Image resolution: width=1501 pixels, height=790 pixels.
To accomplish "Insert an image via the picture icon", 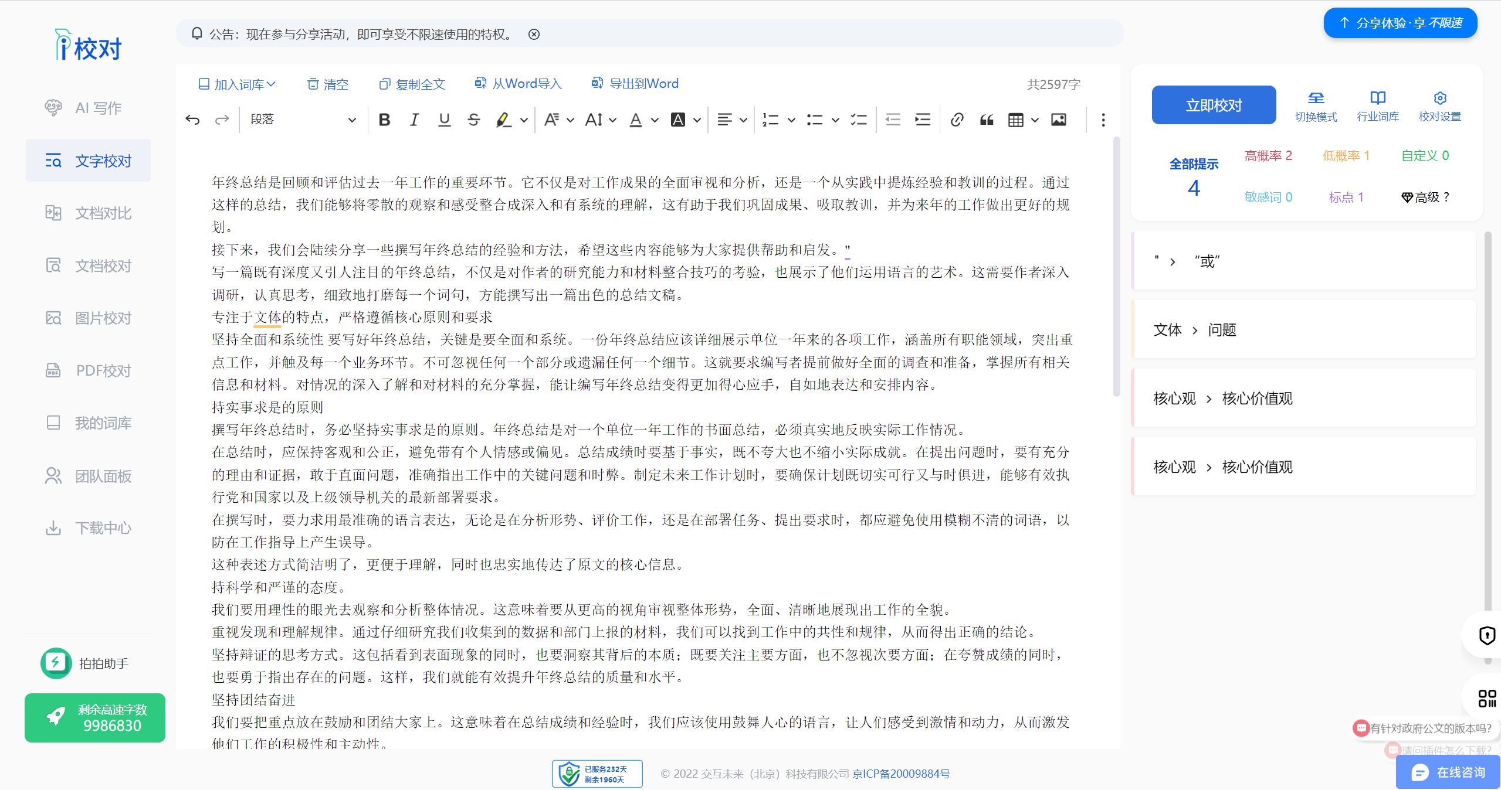I will pos(1059,120).
